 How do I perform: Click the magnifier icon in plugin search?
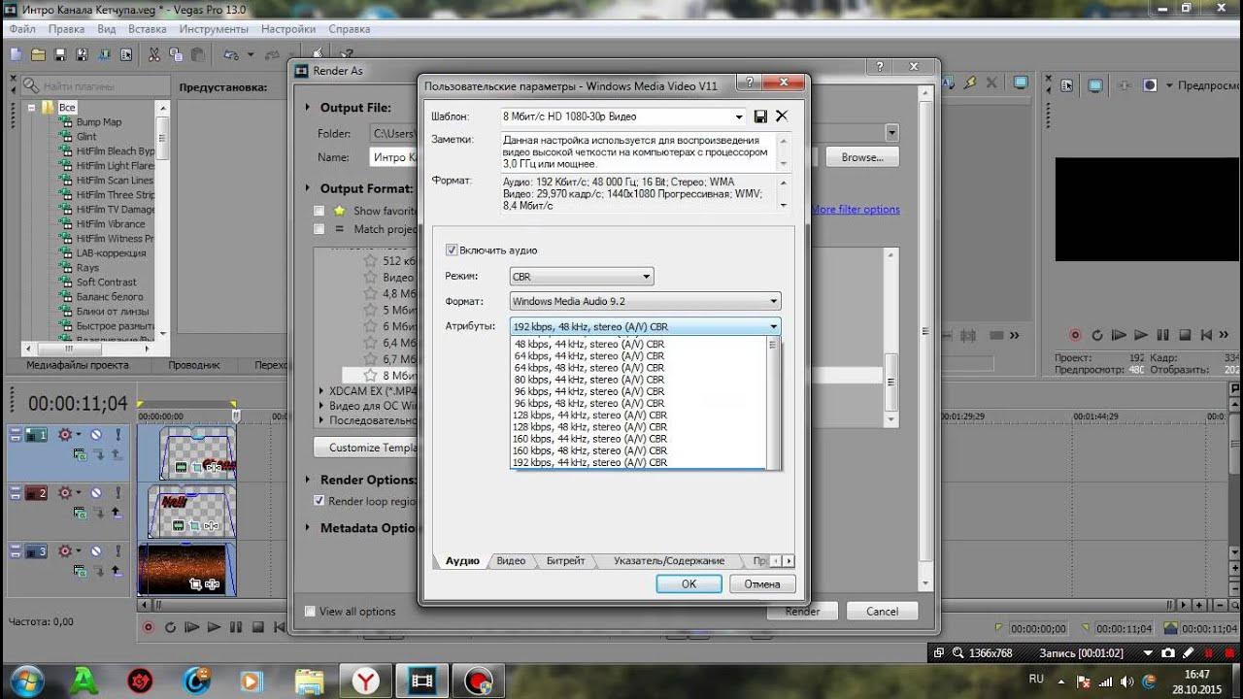[x=31, y=86]
